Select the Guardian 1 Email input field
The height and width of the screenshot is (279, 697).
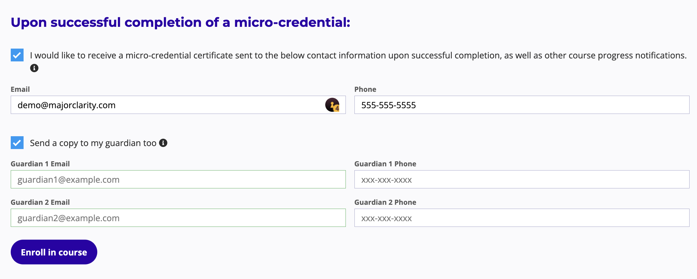178,179
